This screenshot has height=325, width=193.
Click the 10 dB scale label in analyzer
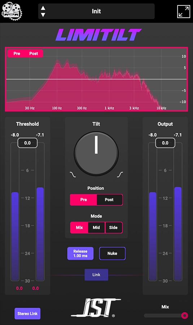click(x=184, y=56)
